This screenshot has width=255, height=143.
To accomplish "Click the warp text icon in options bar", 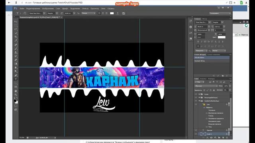I will (118, 13).
